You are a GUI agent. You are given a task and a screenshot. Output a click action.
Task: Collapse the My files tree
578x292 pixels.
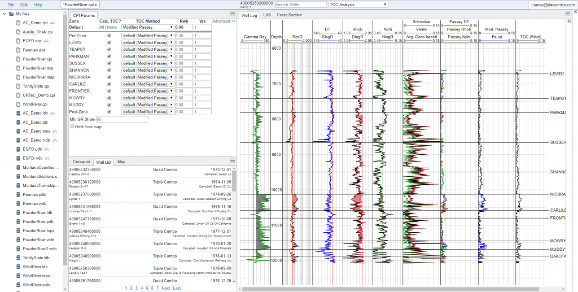point(5,14)
